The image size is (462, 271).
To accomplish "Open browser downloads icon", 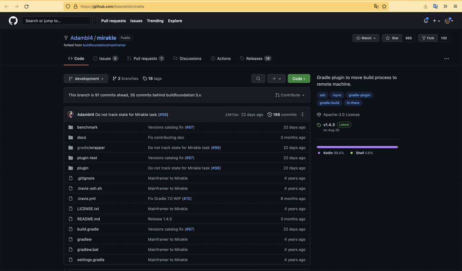I will coord(425,7).
